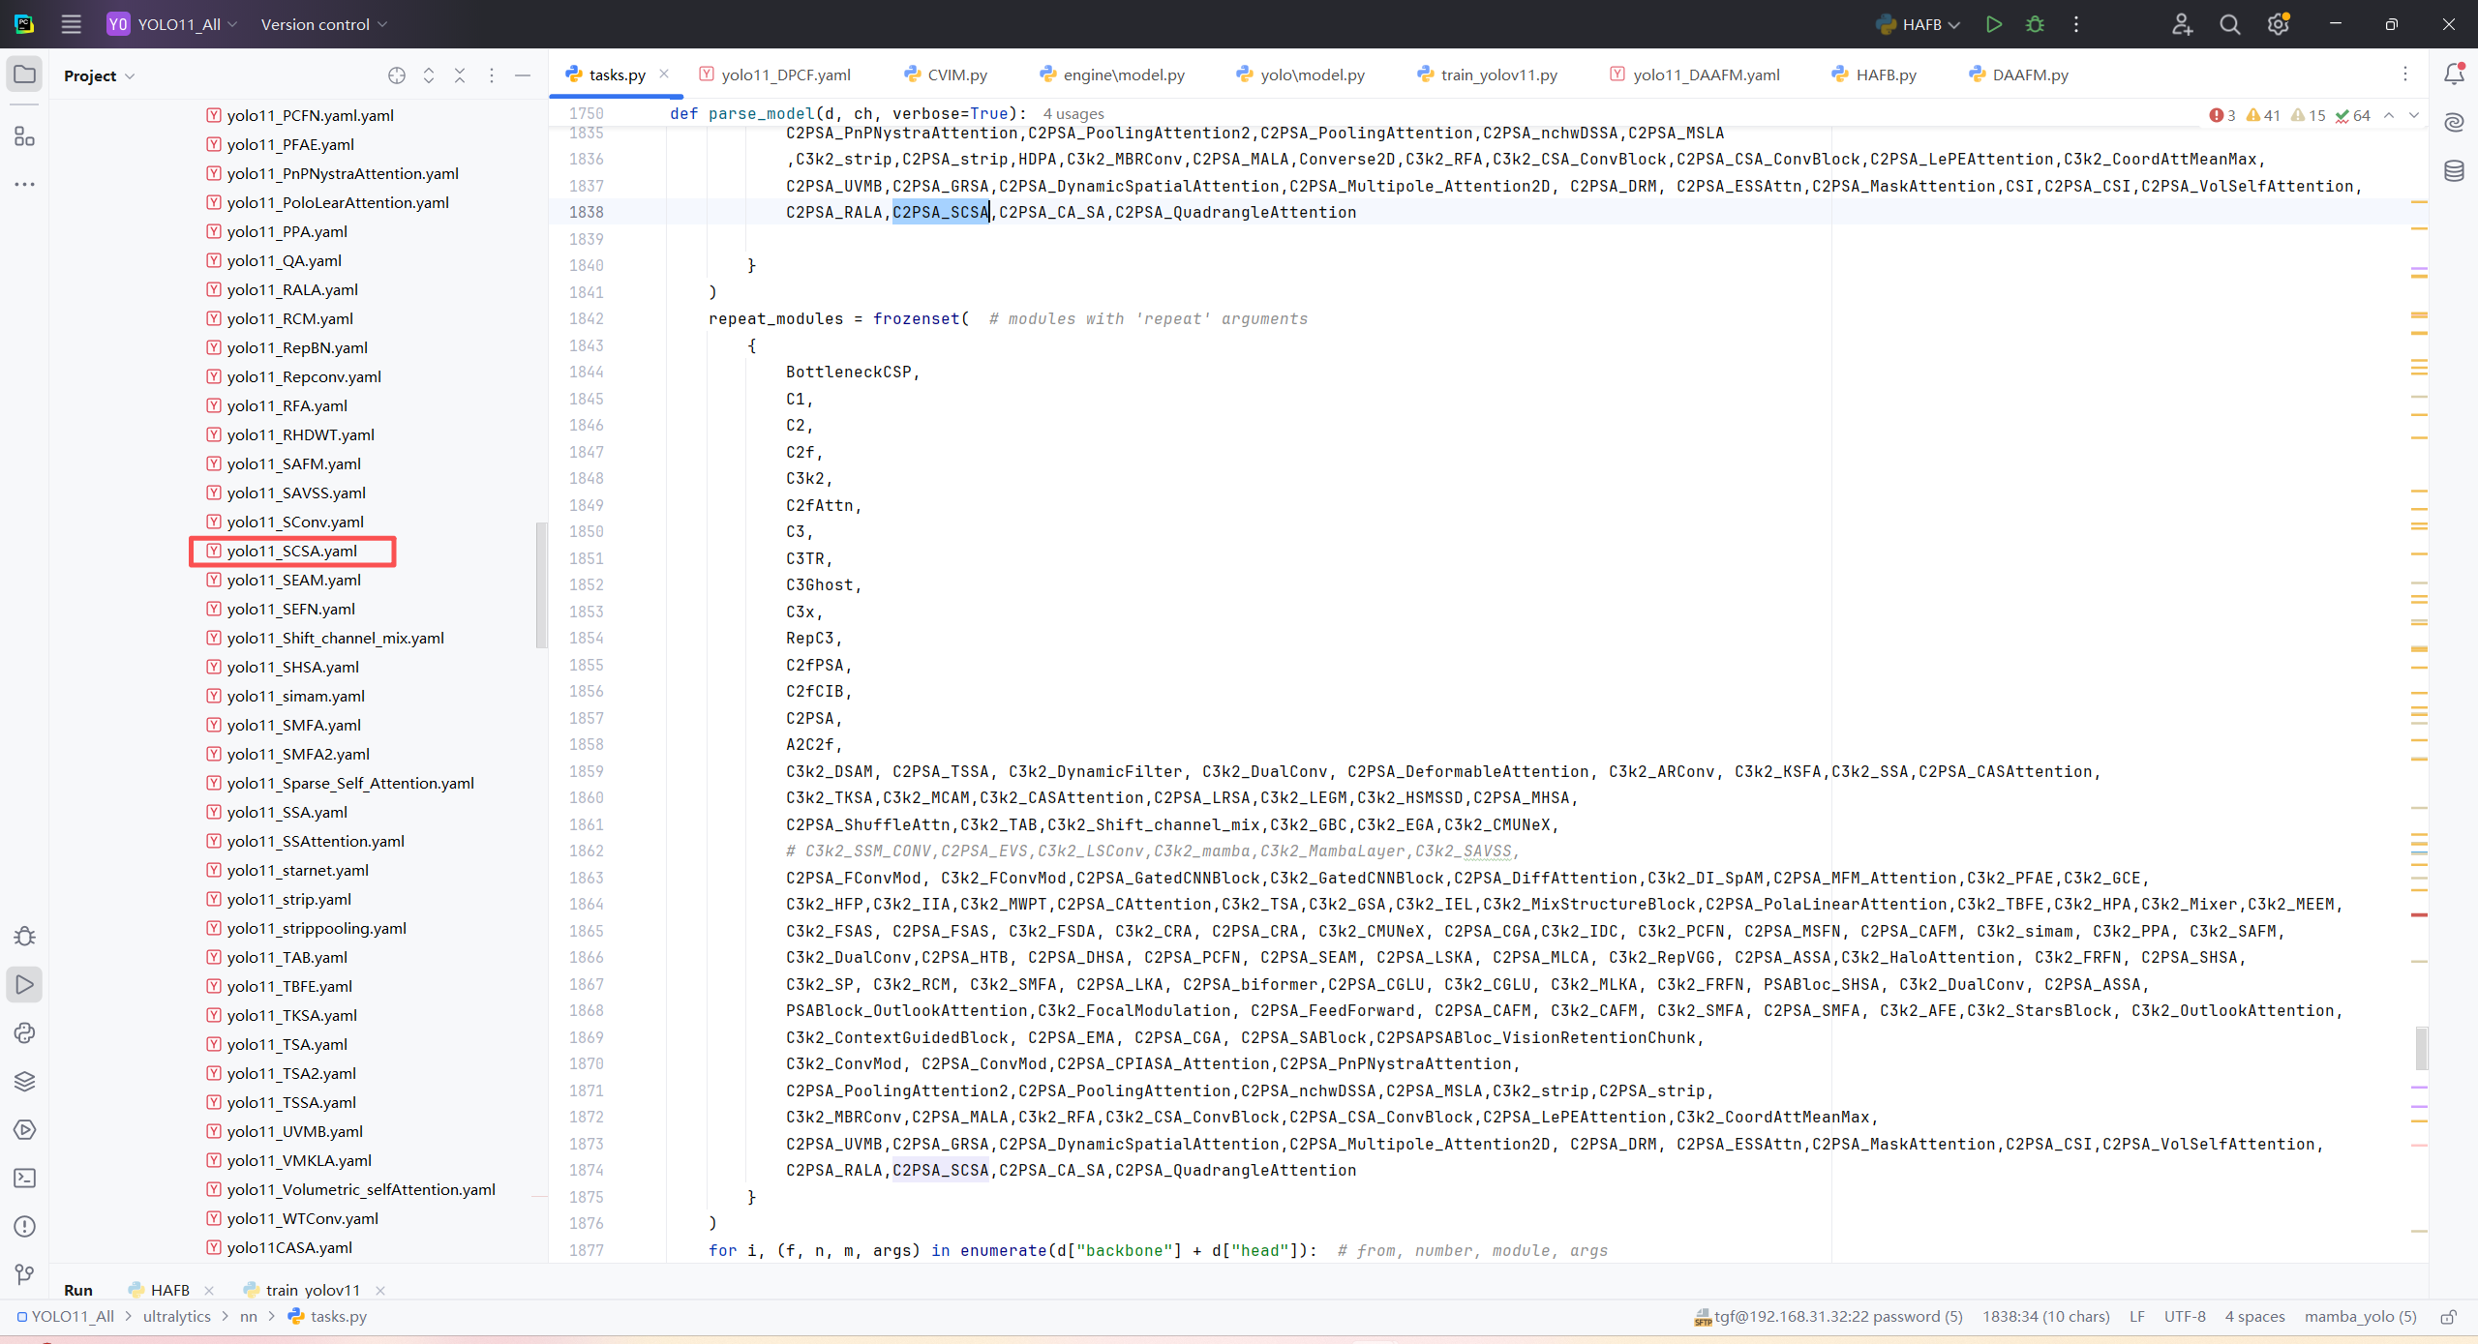2478x1344 pixels.
Task: Open Project view dropdown chevron
Action: click(130, 75)
